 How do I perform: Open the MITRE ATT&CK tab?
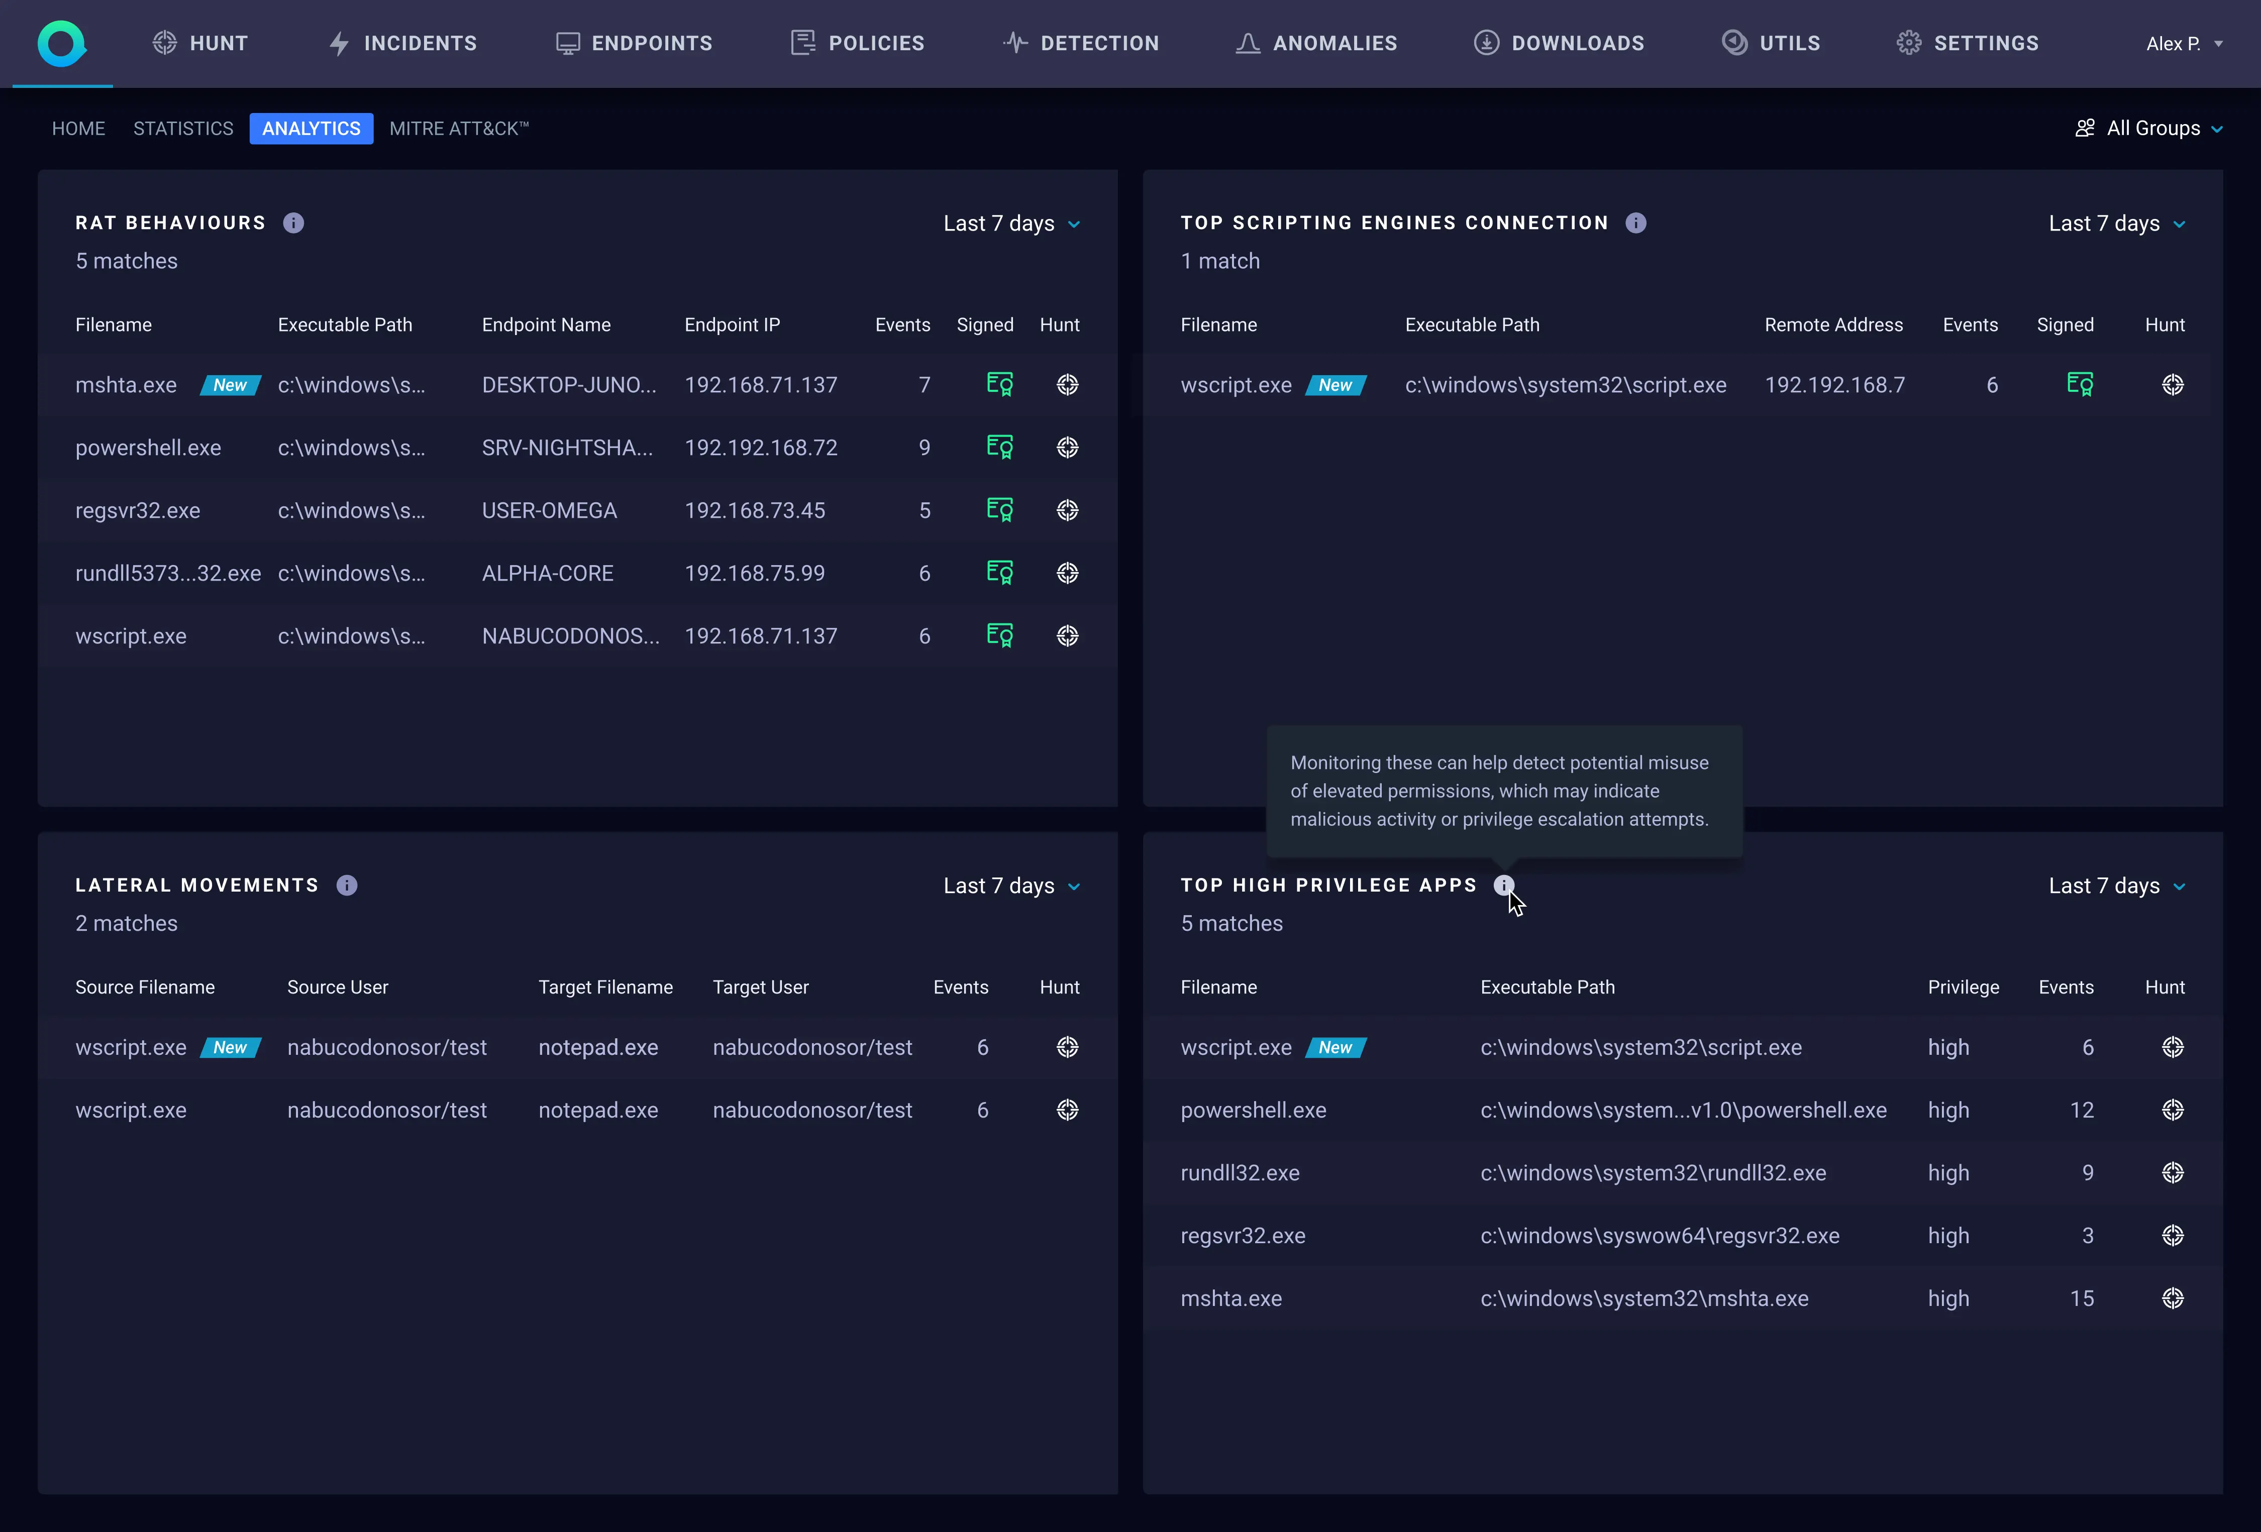point(459,129)
